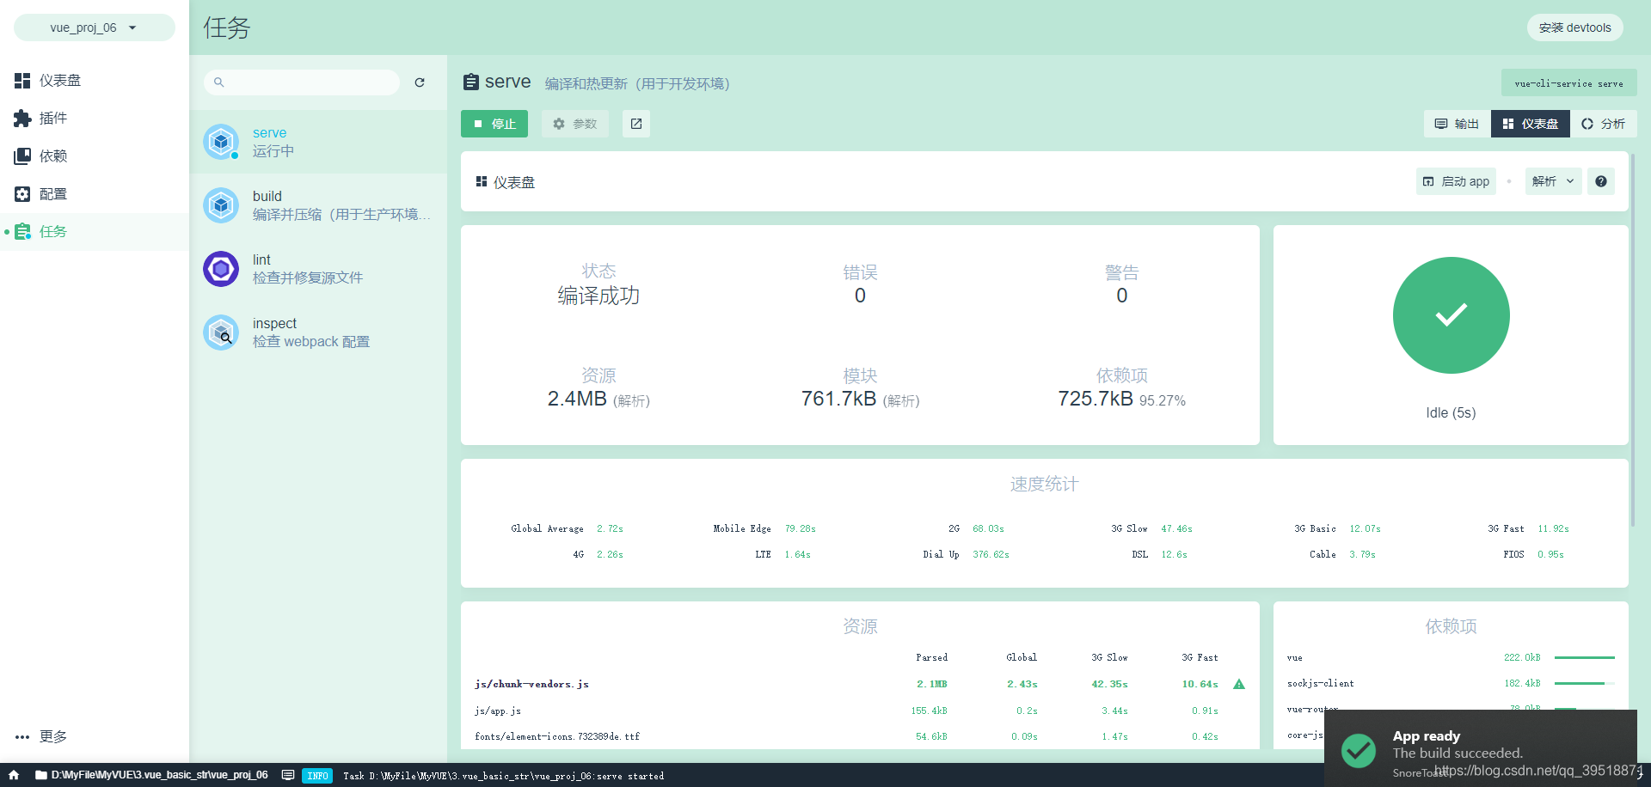Select the inspect webpack task icon
The width and height of the screenshot is (1651, 787).
click(221, 332)
